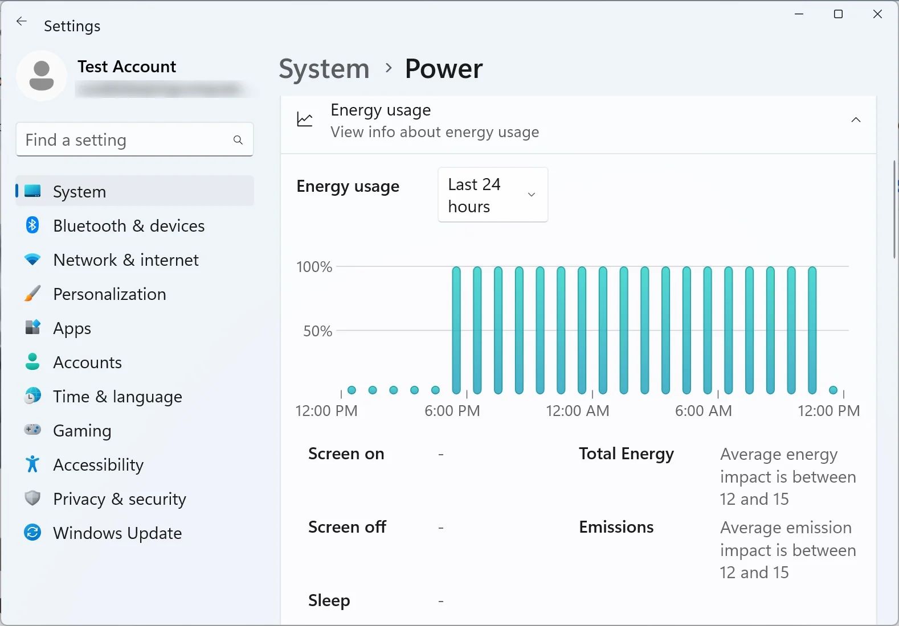The width and height of the screenshot is (899, 626).
Task: Open Gaming settings page
Action: 82,431
